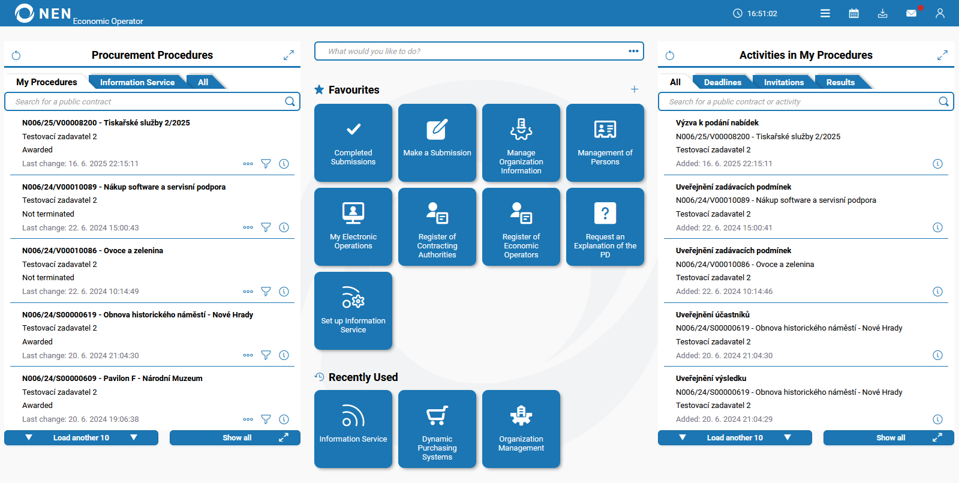
Task: Open procedure N006/24/S00000609 - Pavilon F
Action: tap(112, 379)
